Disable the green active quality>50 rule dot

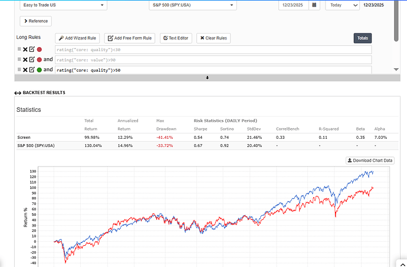point(39,69)
